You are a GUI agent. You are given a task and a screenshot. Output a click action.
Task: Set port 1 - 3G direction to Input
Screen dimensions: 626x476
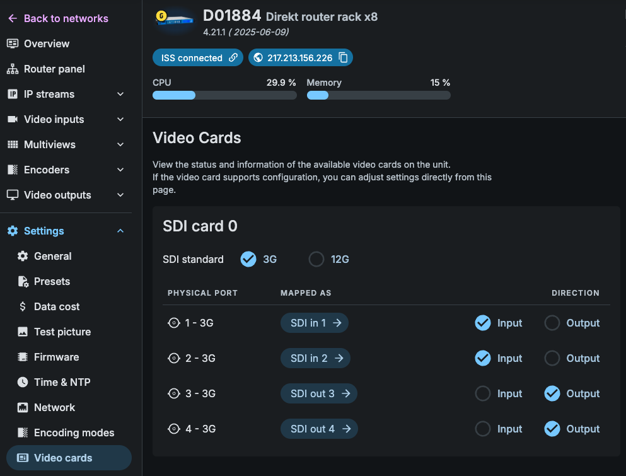click(x=483, y=323)
